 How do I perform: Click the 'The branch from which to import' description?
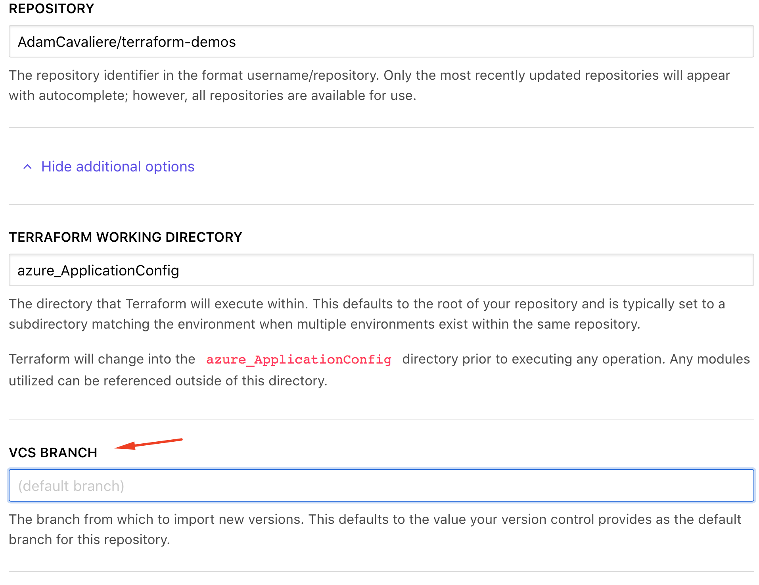click(x=375, y=520)
